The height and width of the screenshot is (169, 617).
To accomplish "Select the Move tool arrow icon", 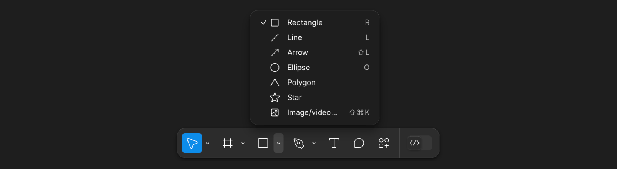I will pos(192,143).
